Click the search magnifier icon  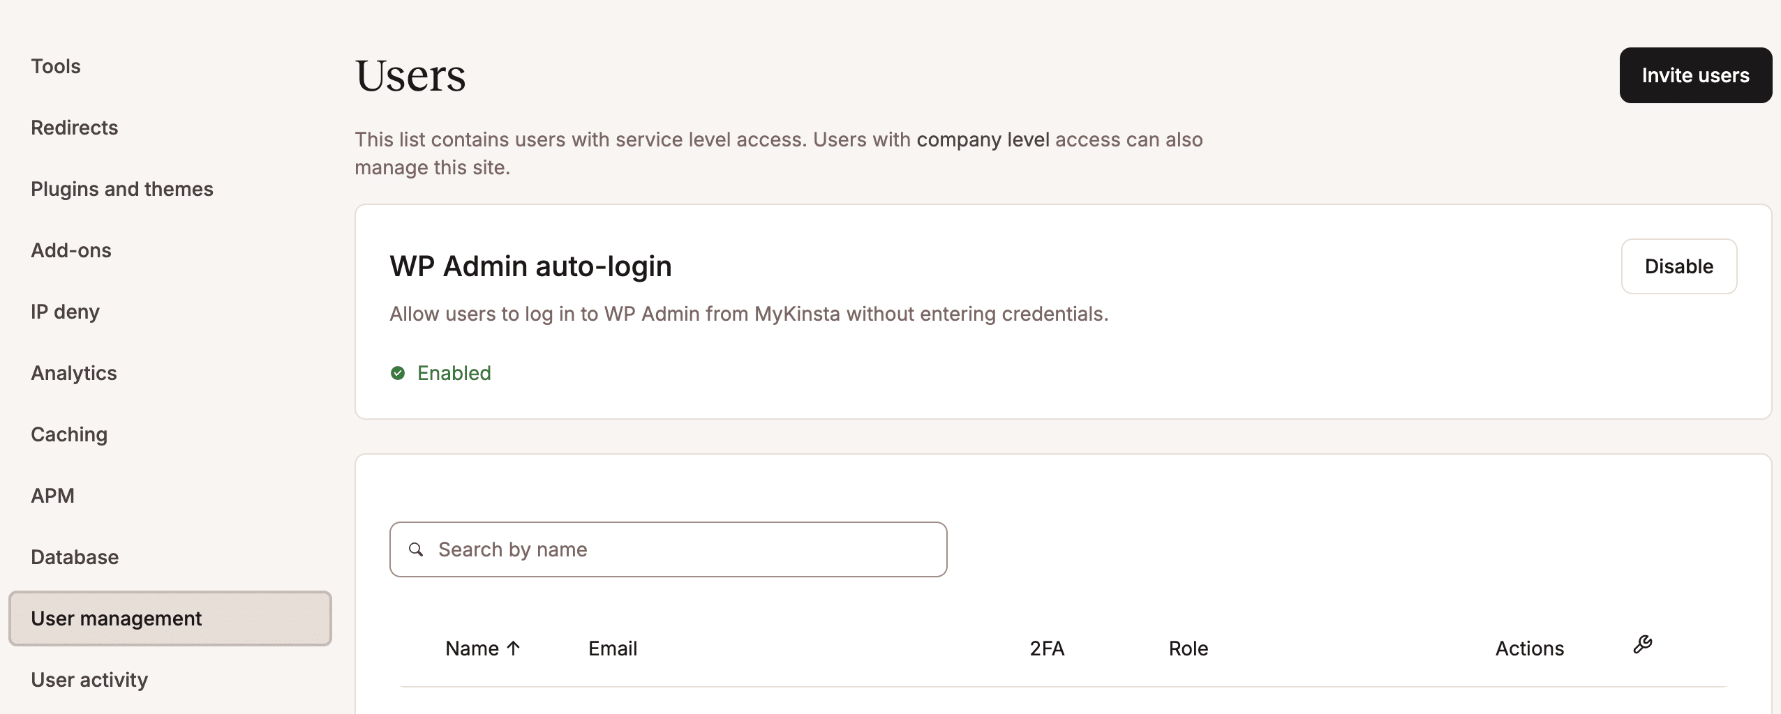pyautogui.click(x=417, y=549)
